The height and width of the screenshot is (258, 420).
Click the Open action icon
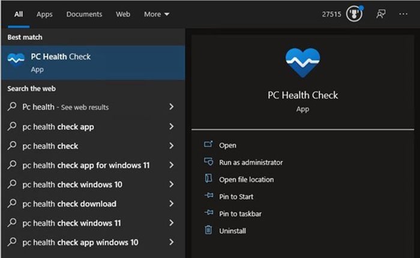[x=208, y=145]
